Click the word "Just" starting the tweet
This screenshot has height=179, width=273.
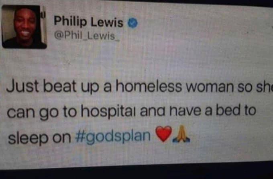pyautogui.click(x=22, y=86)
